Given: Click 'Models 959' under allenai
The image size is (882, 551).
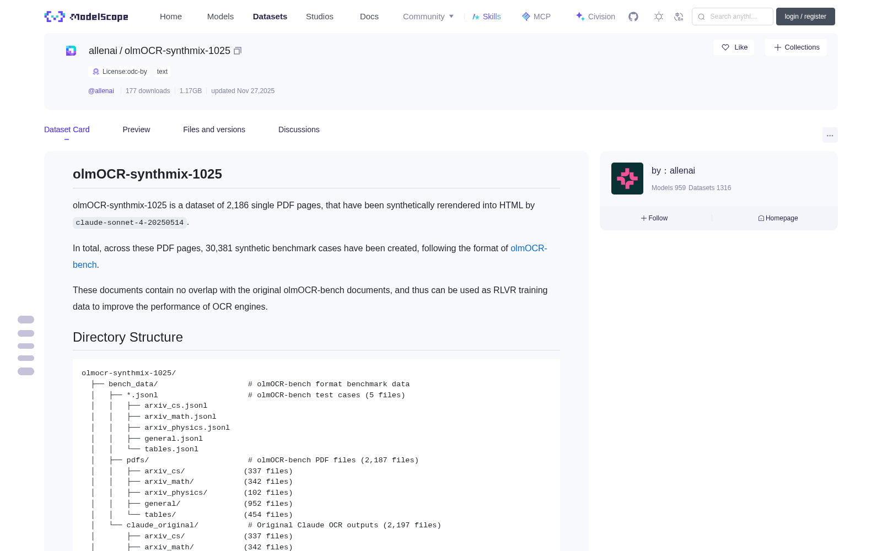Looking at the screenshot, I should coord(669,188).
